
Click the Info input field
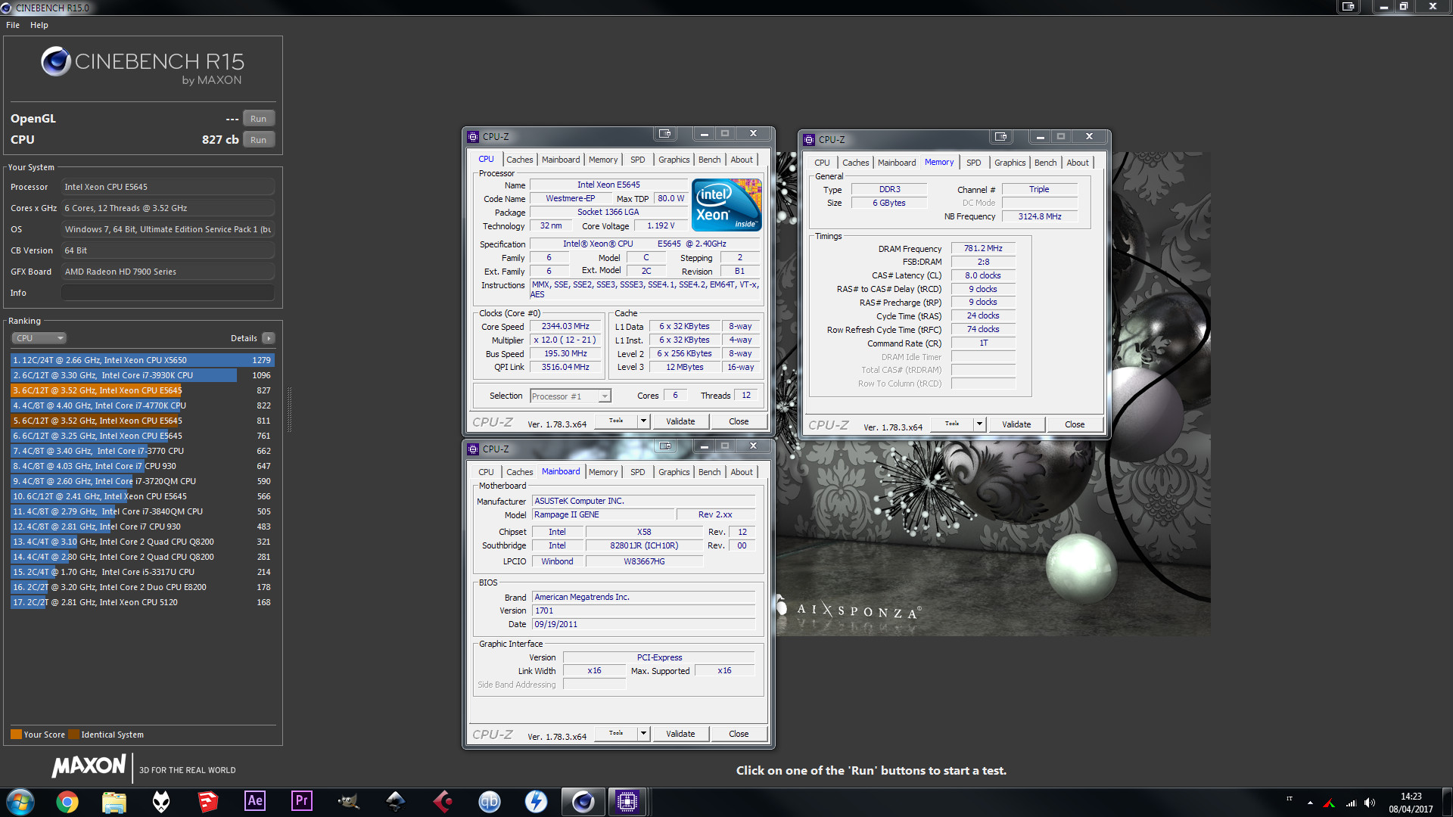[168, 293]
